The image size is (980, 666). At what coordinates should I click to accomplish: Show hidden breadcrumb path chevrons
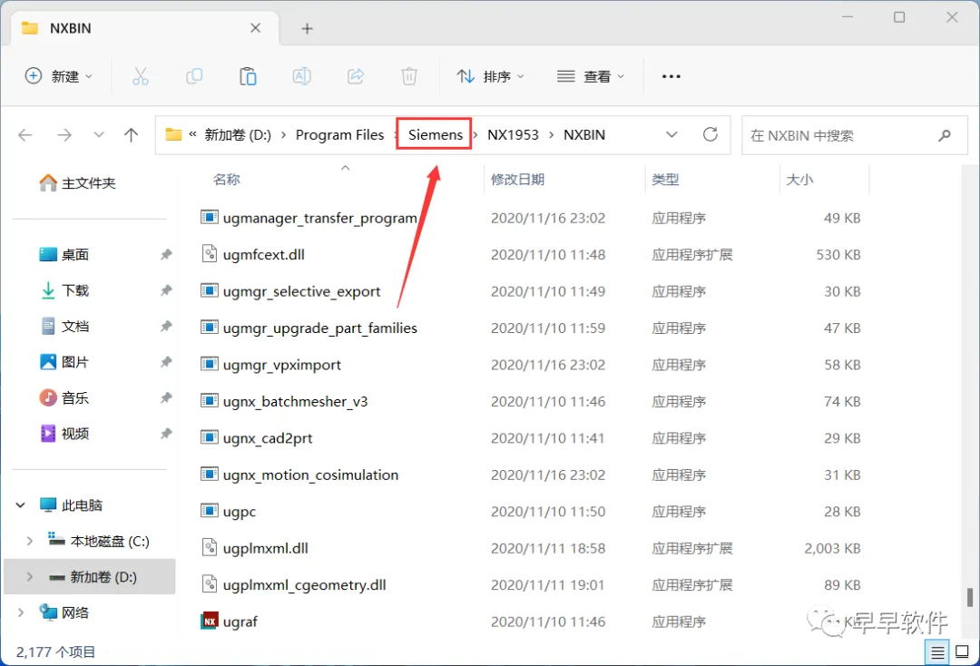tap(192, 133)
